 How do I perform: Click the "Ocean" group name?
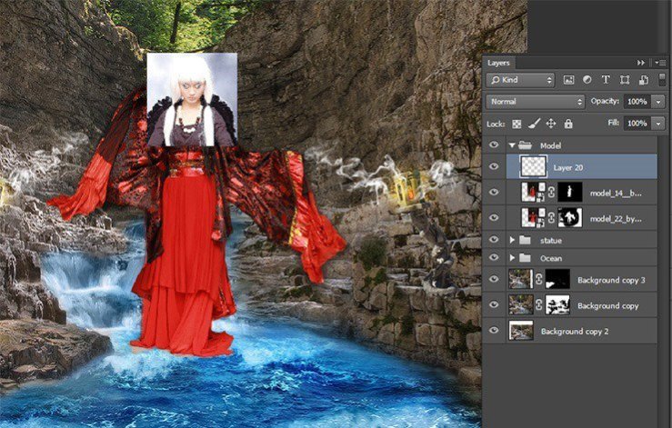click(x=551, y=258)
